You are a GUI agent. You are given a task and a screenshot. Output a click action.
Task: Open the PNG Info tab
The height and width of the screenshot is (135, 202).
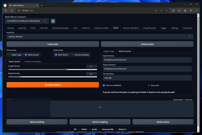[x=44, y=28]
